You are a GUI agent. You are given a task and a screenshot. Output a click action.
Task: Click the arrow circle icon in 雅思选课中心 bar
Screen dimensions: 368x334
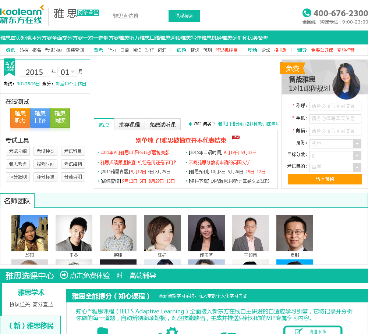[64, 275]
